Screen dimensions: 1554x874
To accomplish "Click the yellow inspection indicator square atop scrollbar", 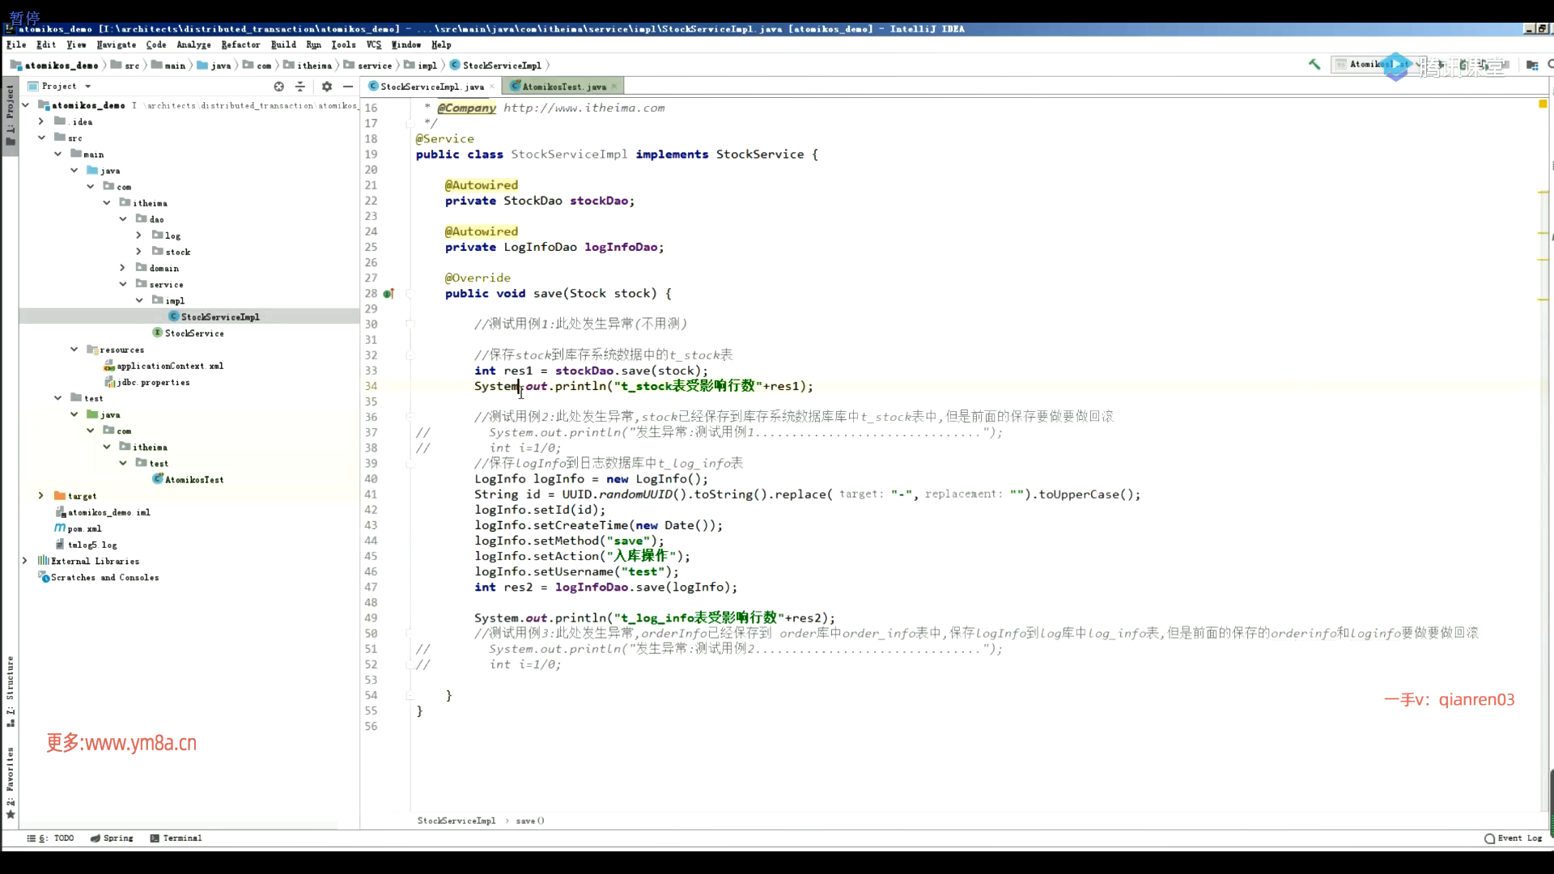I will [1542, 104].
